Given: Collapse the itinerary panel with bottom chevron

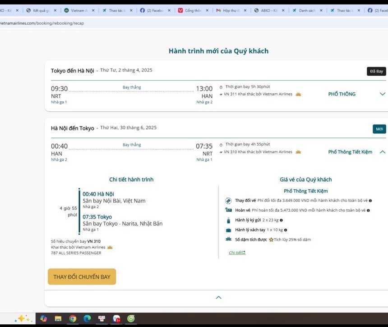Looking at the screenshot, I should (218, 297).
